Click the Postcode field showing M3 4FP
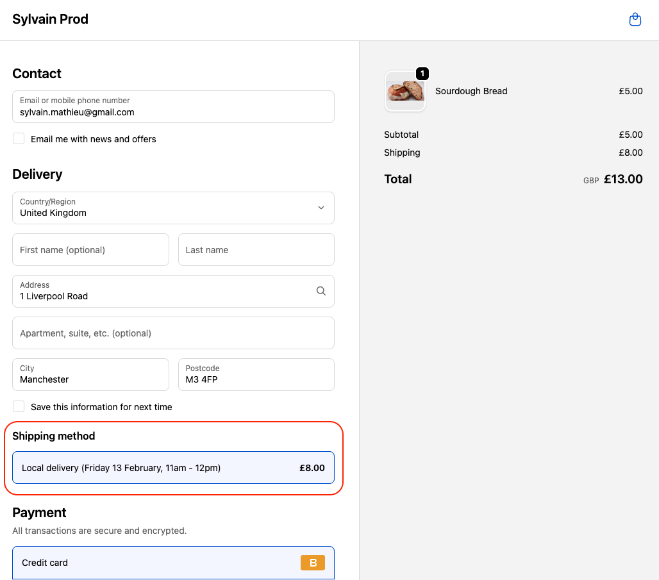The image size is (659, 580). [x=256, y=375]
